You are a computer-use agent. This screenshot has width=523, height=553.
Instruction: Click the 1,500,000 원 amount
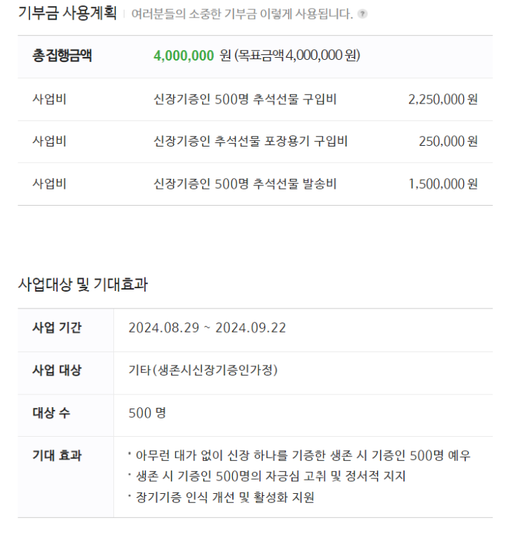point(443,184)
